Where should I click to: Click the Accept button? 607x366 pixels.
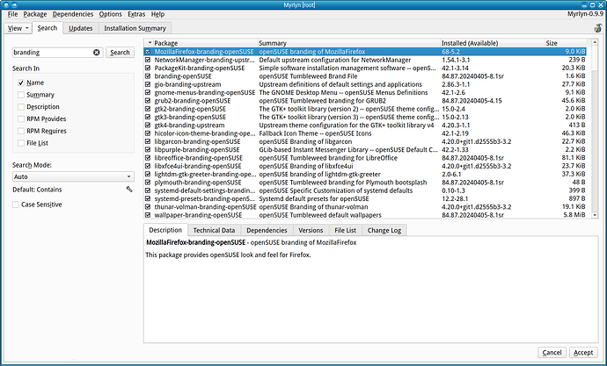click(x=583, y=352)
